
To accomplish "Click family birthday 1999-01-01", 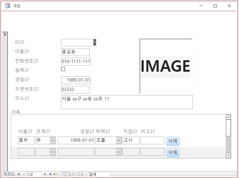I will coord(76,140).
